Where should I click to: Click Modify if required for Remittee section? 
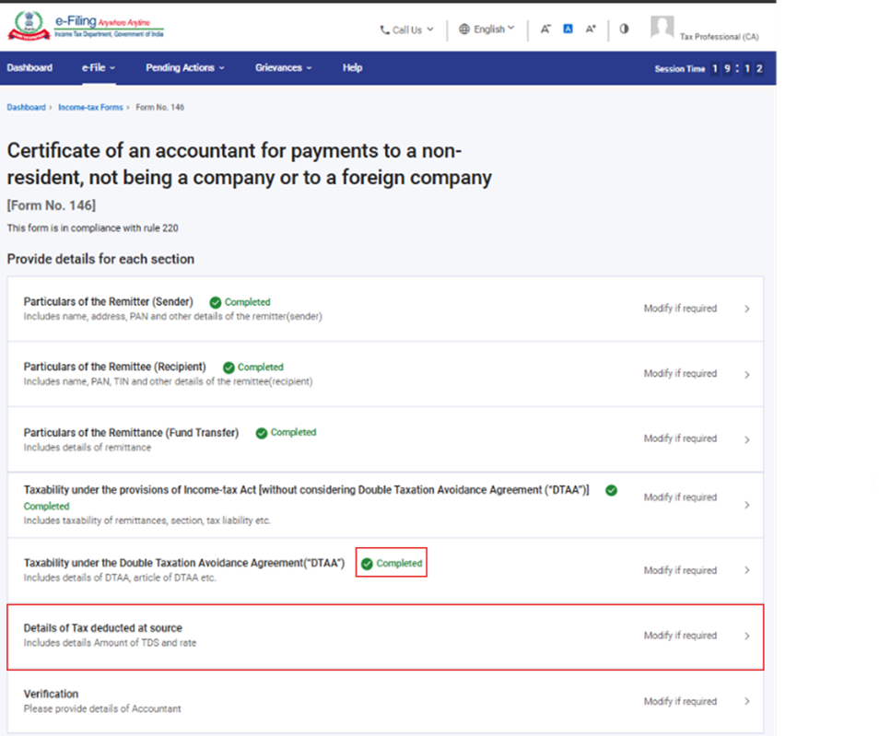point(680,374)
